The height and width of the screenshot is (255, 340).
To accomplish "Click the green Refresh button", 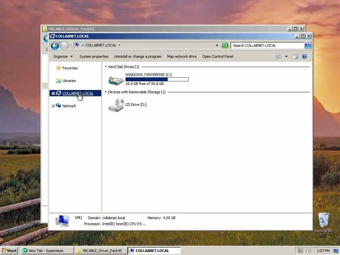I will pyautogui.click(x=225, y=45).
